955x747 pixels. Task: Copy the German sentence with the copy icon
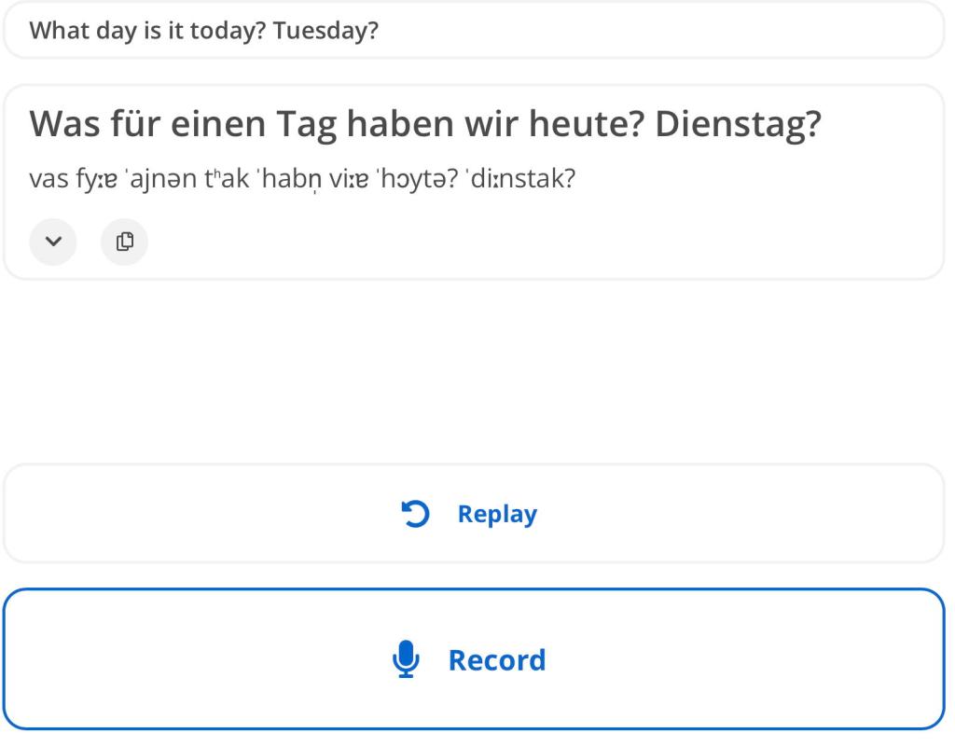click(x=124, y=242)
